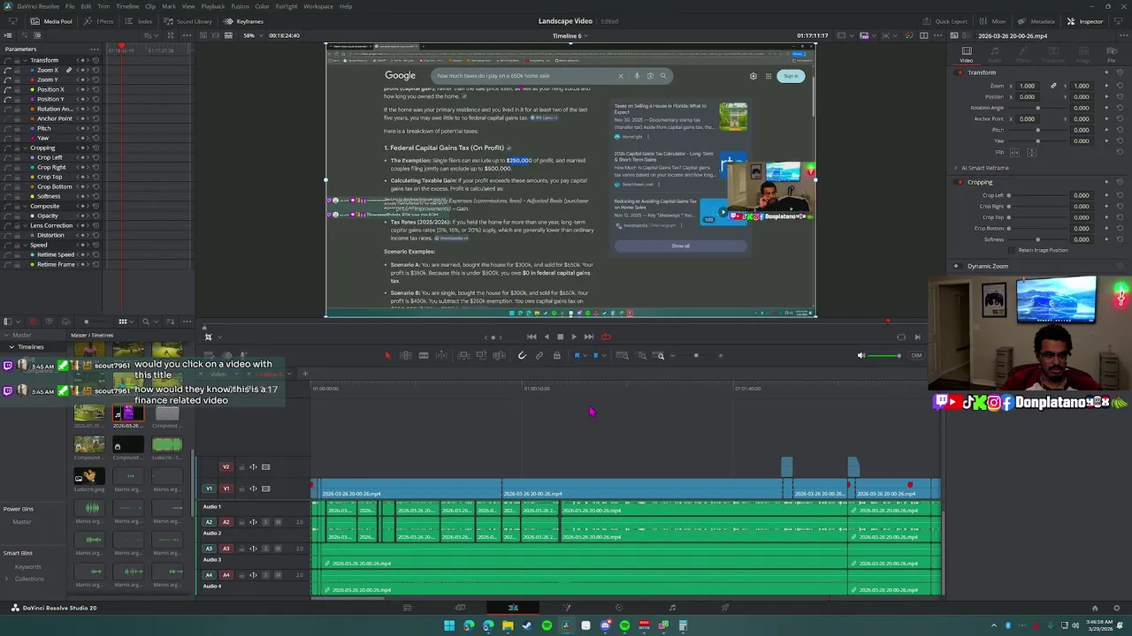
Task: Open the Mixer panel
Action: pyautogui.click(x=993, y=21)
